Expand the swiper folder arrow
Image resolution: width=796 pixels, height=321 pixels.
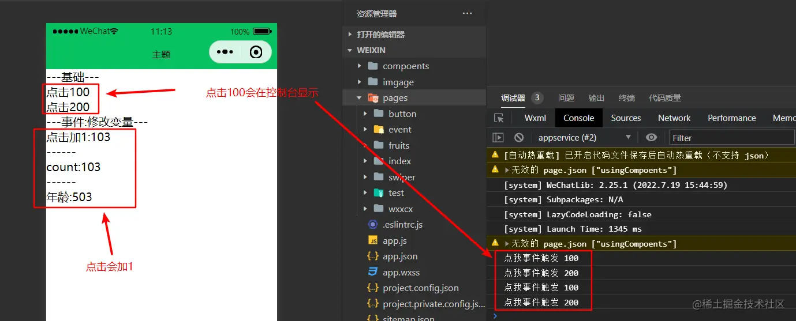[365, 177]
